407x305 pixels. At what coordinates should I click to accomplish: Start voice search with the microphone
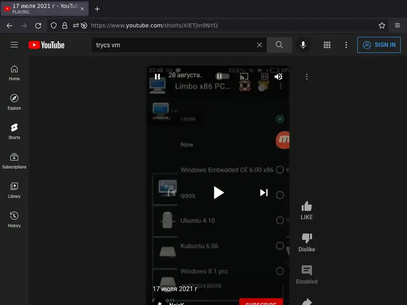[303, 45]
